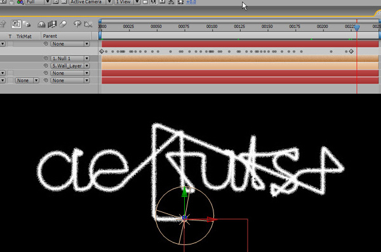Enable the hide shy layers switch
The image size is (381, 252).
point(41,24)
